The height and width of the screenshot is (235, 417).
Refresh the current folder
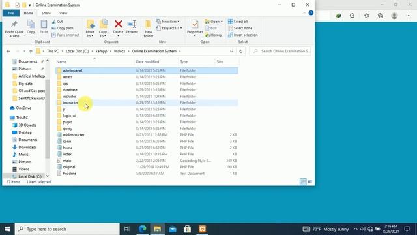(240, 51)
